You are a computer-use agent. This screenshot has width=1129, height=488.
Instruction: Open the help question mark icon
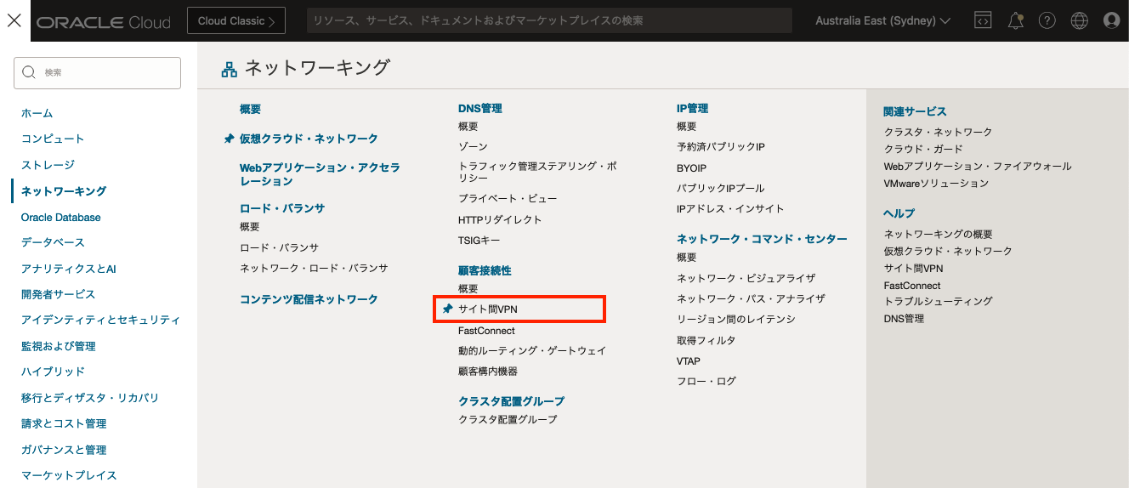[1047, 20]
